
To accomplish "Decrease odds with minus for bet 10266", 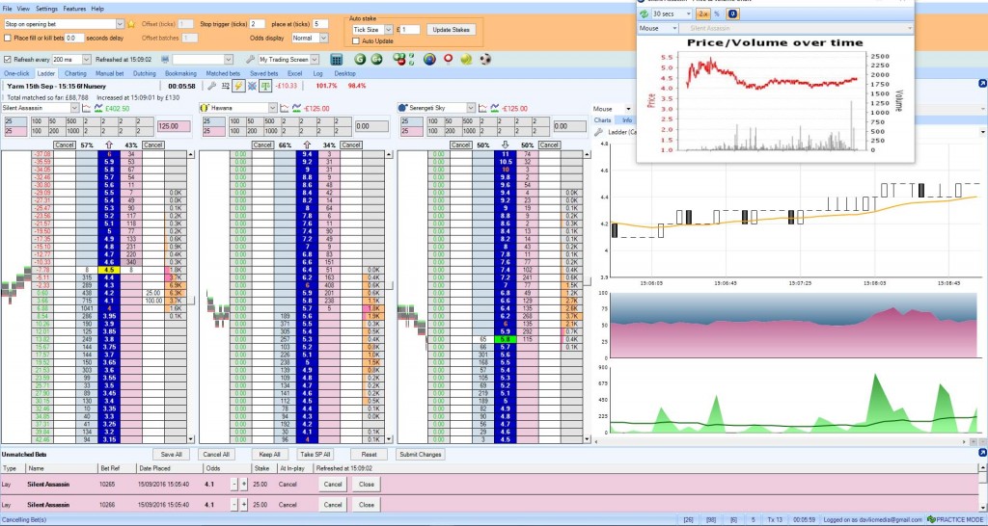I will tap(233, 505).
